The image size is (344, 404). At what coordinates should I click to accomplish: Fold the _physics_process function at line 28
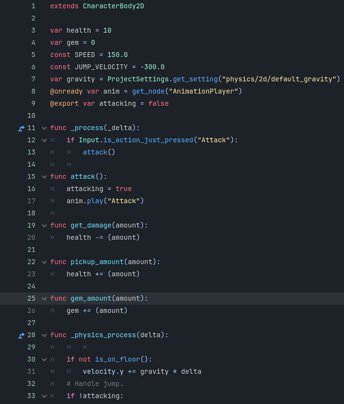[x=44, y=335]
